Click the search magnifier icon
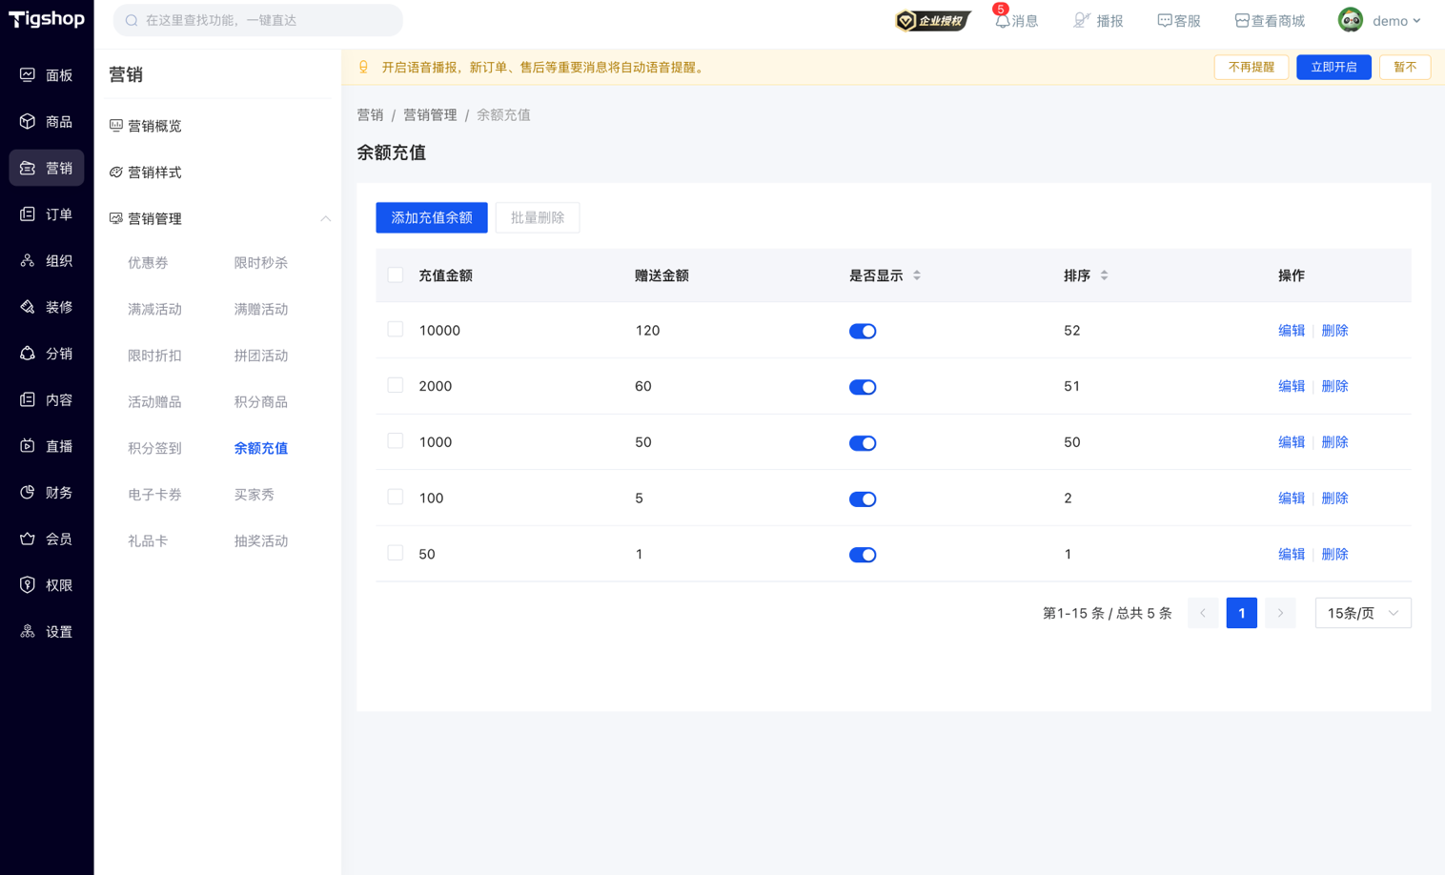Image resolution: width=1445 pixels, height=875 pixels. (x=132, y=20)
